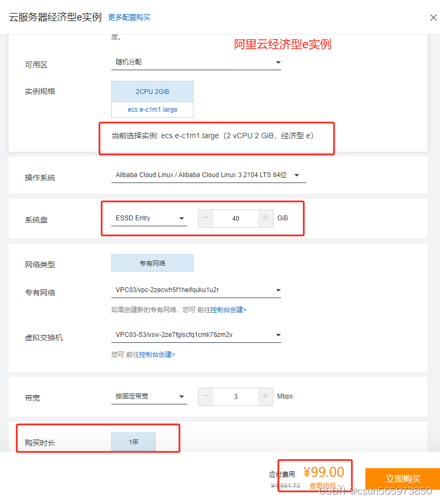Click the 可用区 label
The height and width of the screenshot is (500, 440).
pos(36,65)
